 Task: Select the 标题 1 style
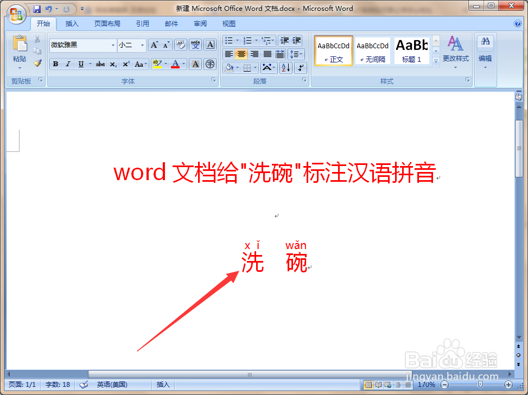(411, 50)
